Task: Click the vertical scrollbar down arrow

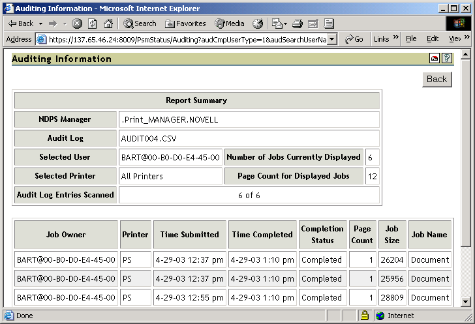Action: [465, 302]
